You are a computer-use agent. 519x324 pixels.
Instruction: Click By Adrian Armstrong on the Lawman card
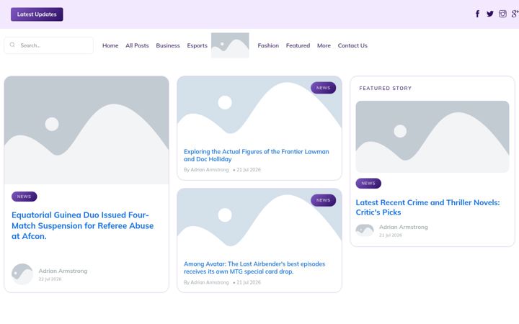tap(206, 170)
